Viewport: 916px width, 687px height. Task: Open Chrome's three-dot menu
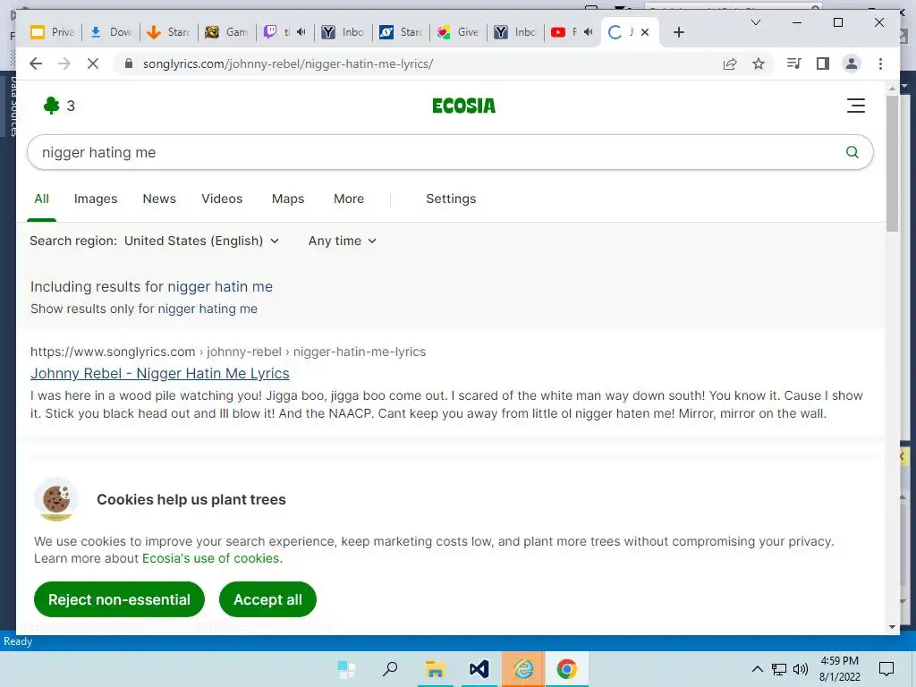[880, 64]
